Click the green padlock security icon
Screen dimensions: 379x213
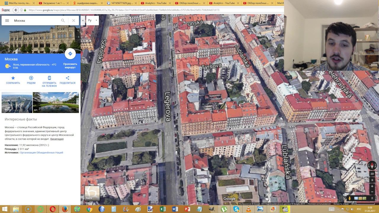25,10
